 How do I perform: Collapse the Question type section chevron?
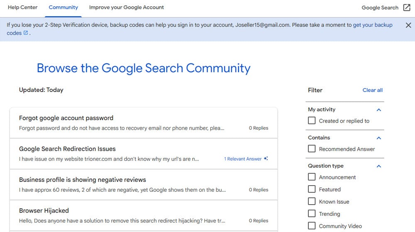tap(378, 166)
